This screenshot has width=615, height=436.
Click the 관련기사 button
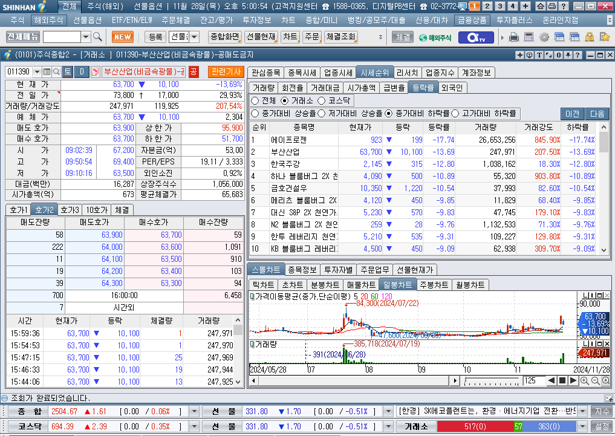[x=226, y=72]
